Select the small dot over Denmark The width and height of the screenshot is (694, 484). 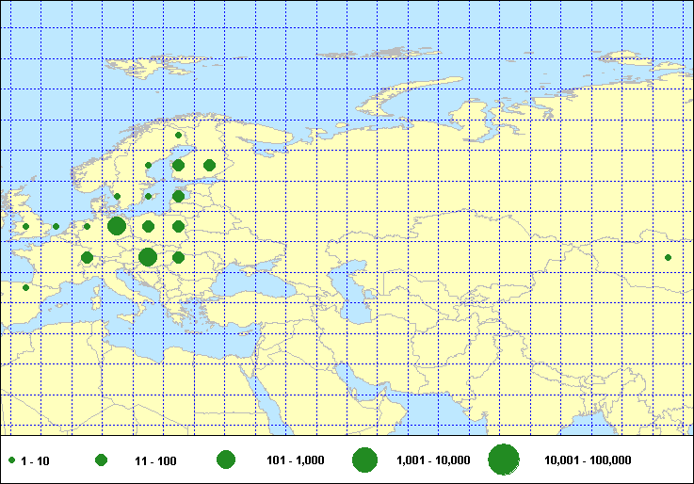[117, 196]
